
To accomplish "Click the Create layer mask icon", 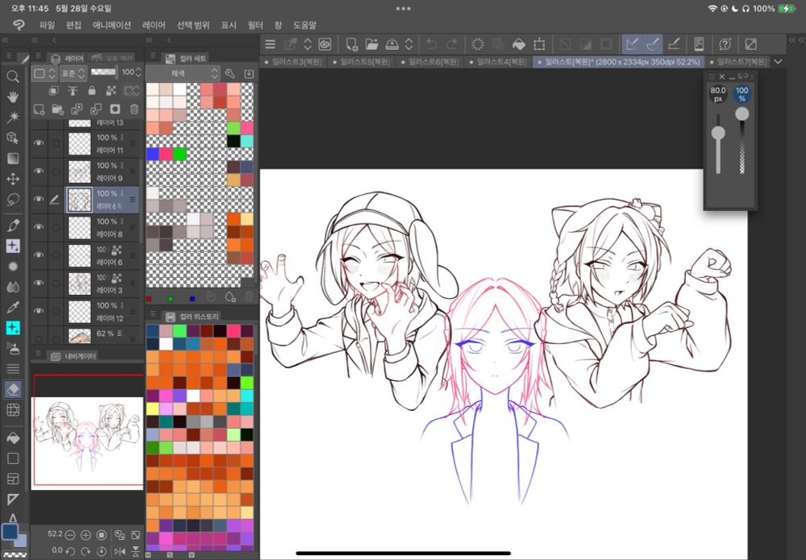I will (x=115, y=109).
